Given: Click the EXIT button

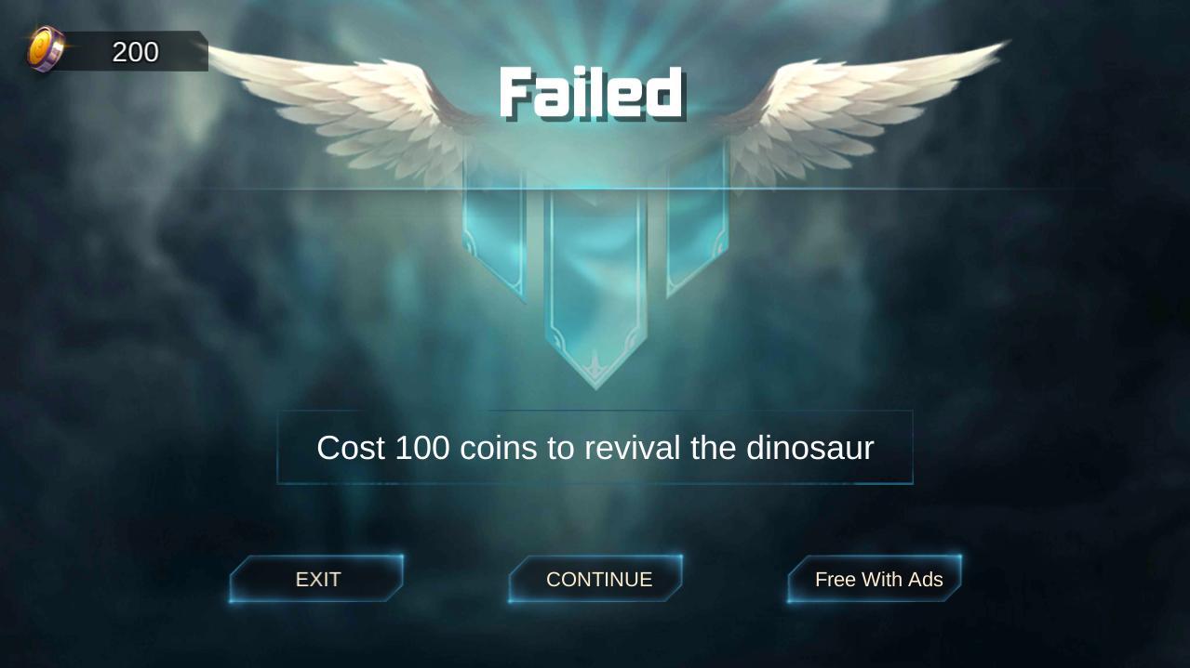Looking at the screenshot, I should (316, 579).
